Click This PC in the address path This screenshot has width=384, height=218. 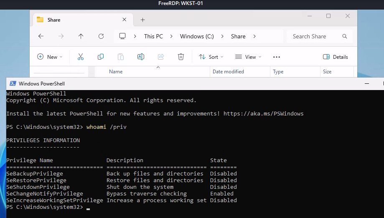tap(153, 36)
